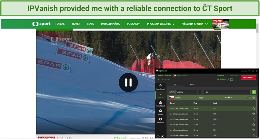Sort by the Ping column header
The height and width of the screenshot is (139, 260).
point(195,103)
